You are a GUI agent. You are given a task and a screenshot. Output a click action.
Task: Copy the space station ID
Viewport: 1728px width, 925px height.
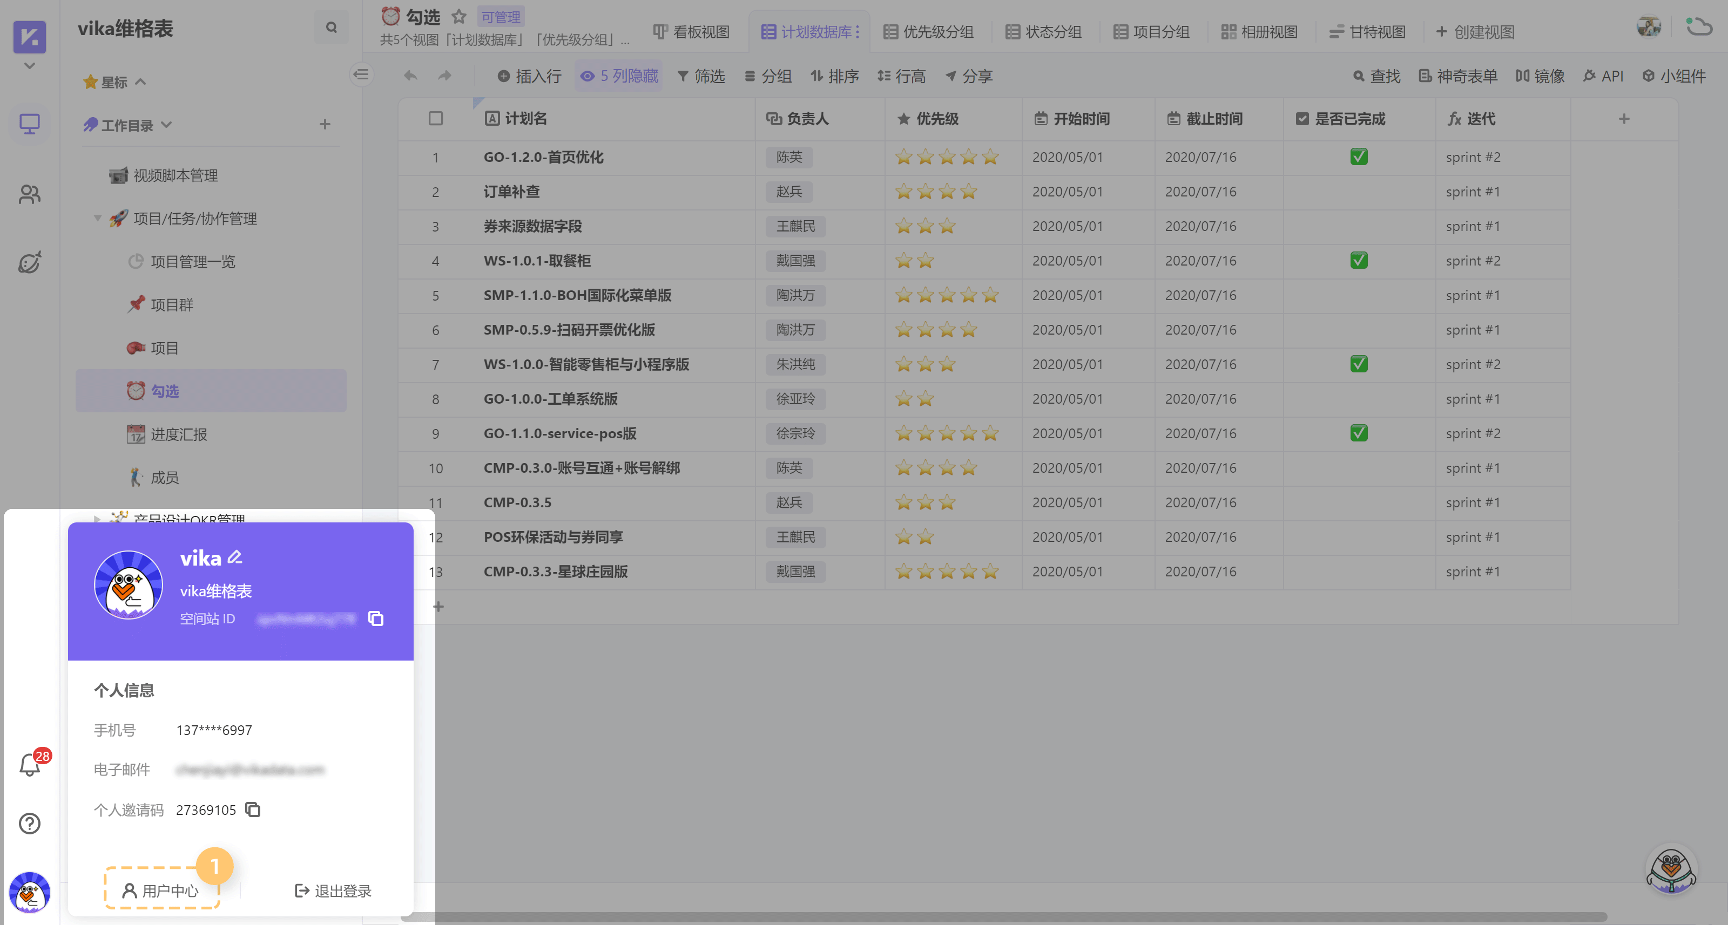pyautogui.click(x=376, y=618)
